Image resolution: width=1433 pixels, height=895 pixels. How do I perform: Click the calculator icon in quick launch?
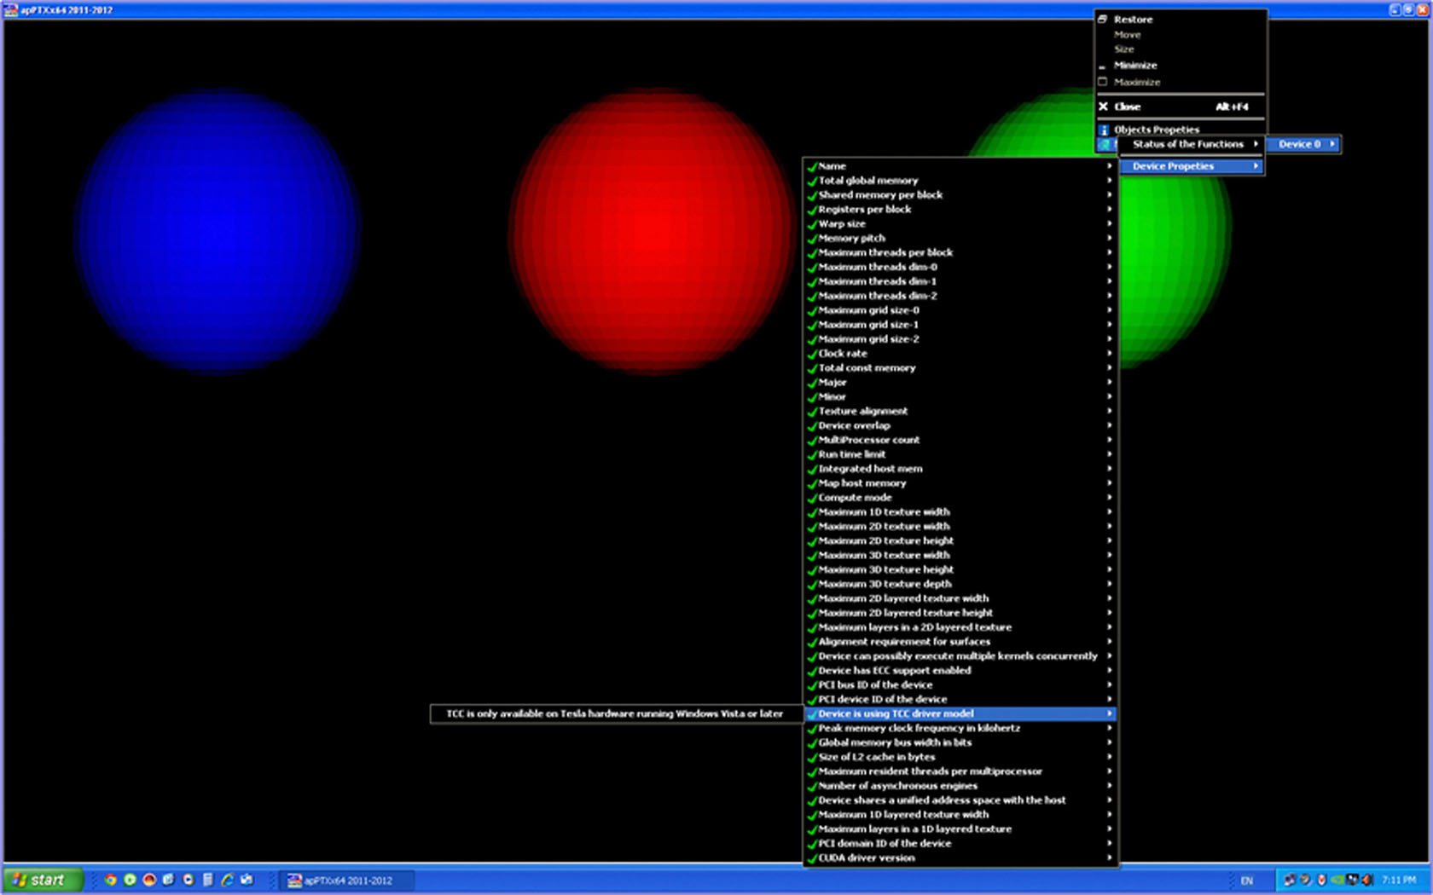[207, 880]
